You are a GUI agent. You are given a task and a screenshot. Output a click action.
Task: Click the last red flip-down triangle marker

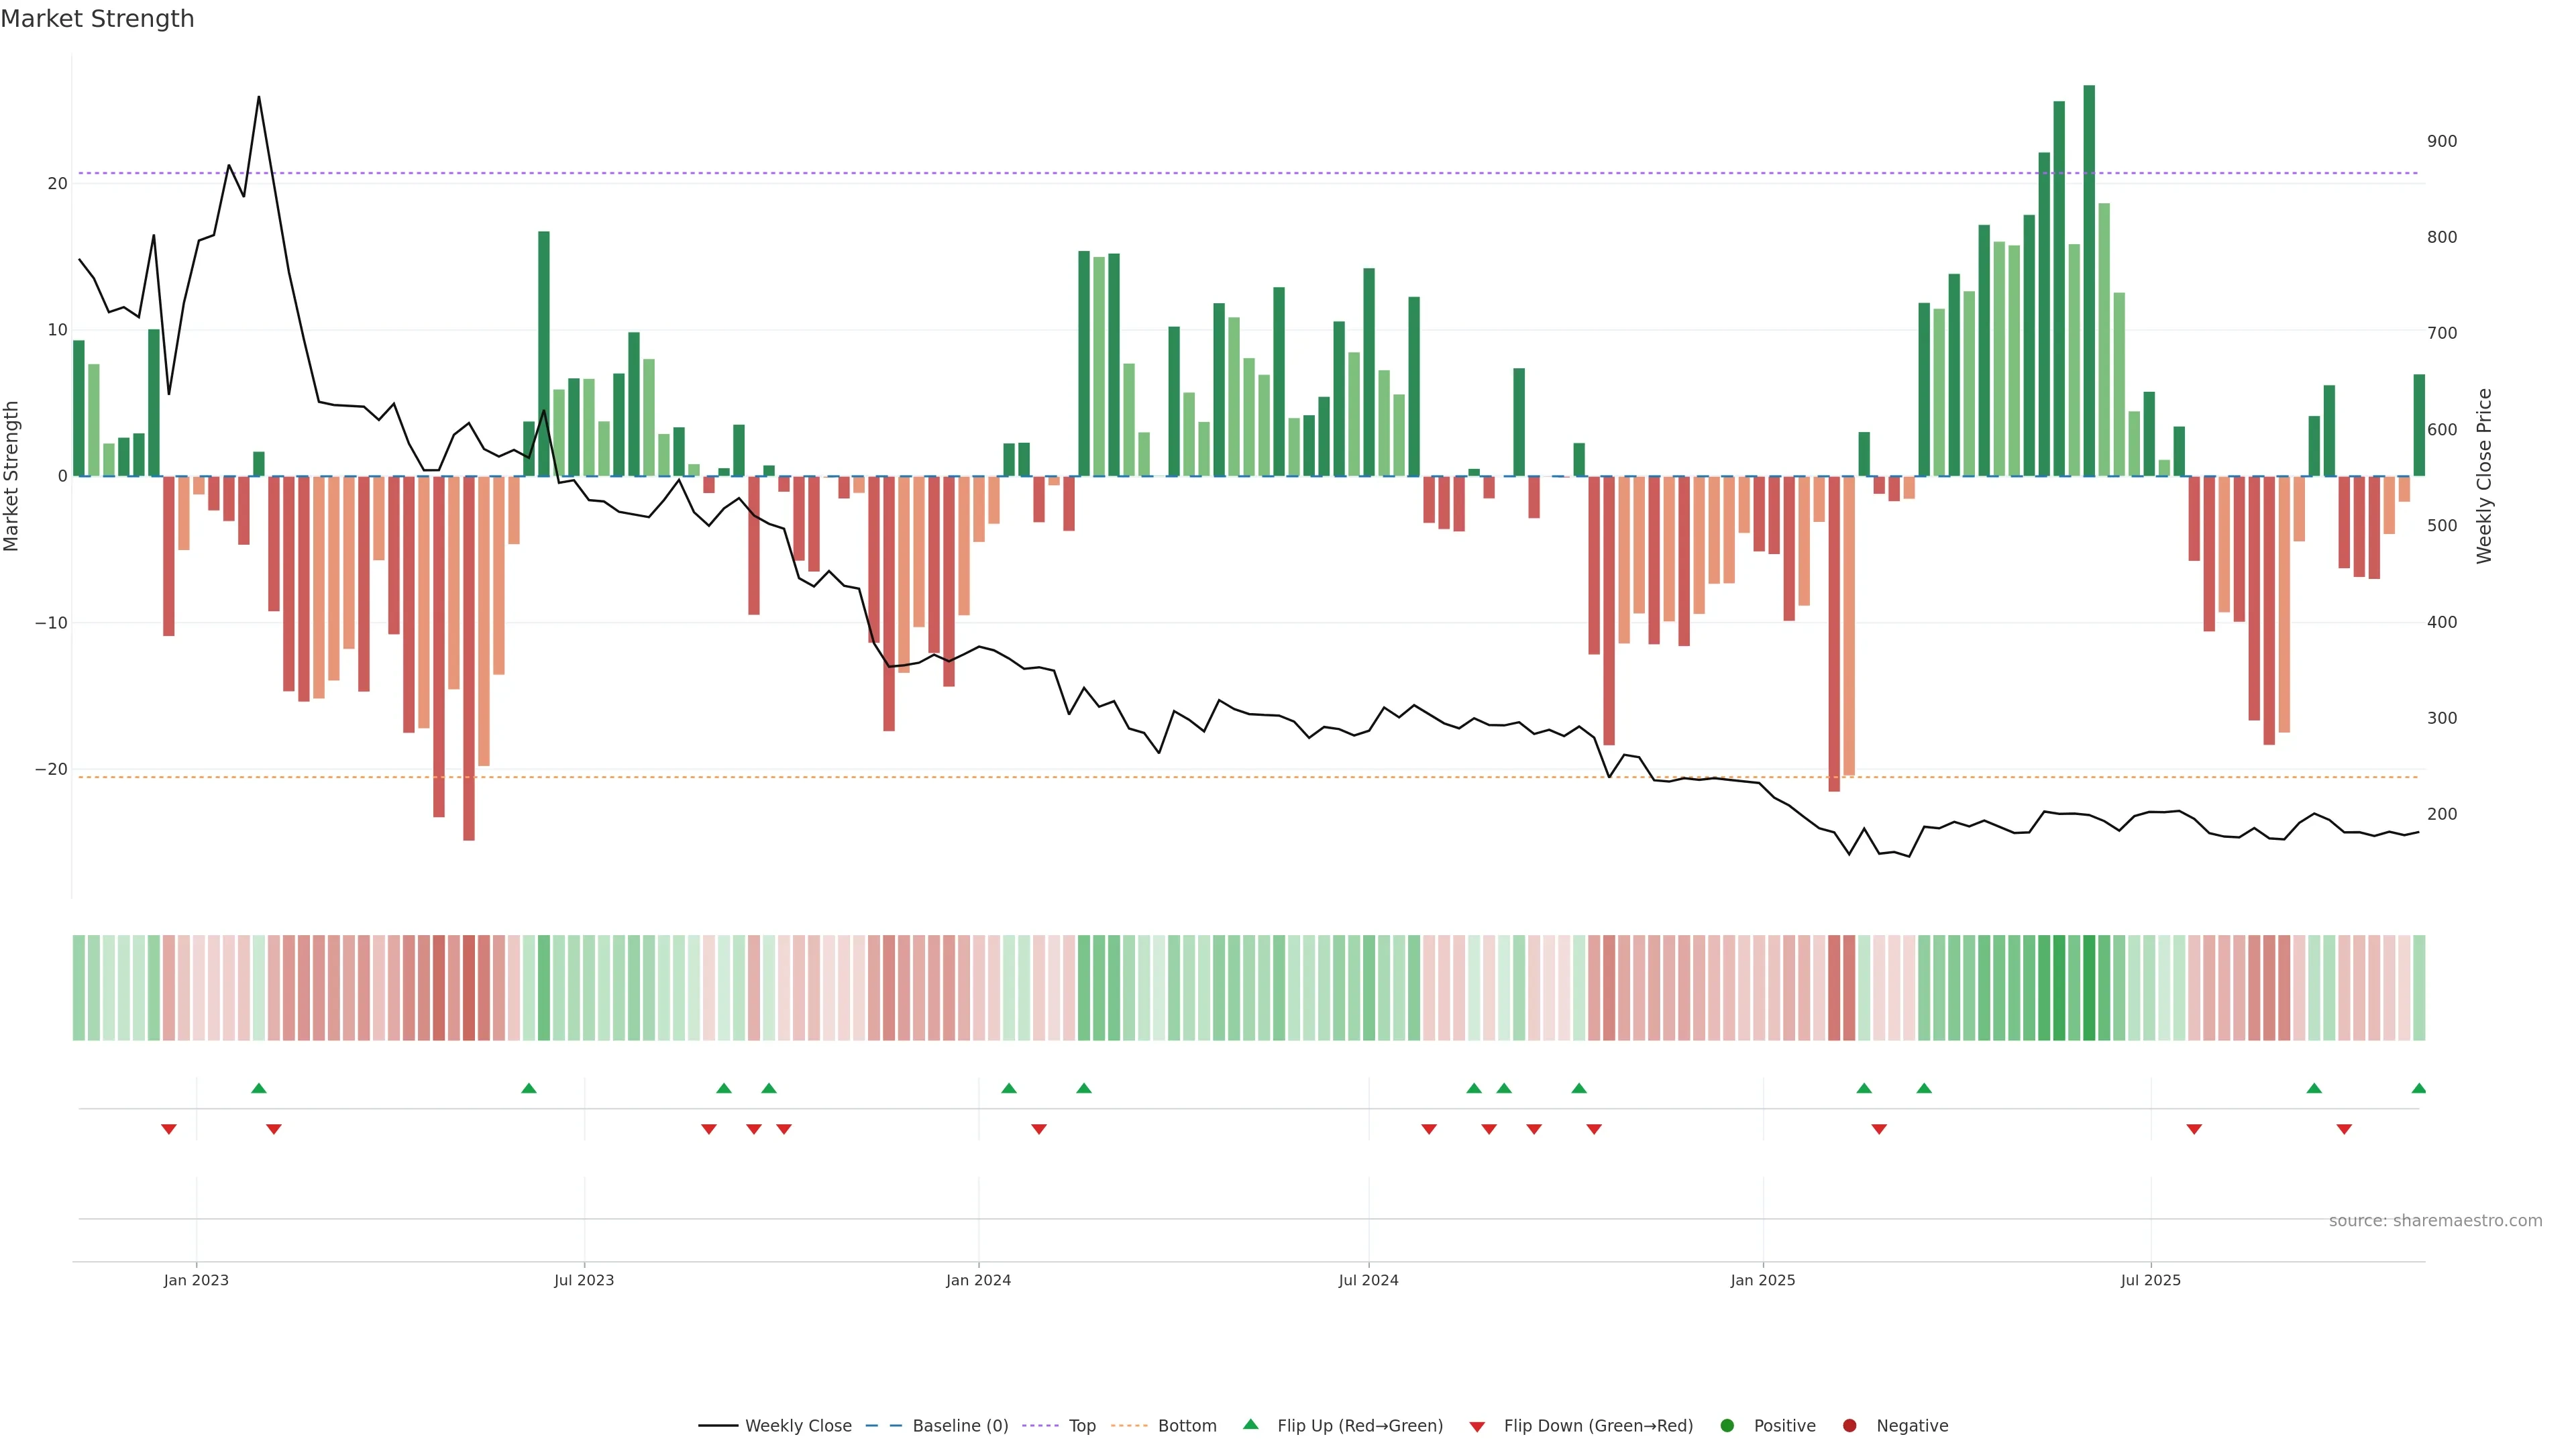click(x=2344, y=1129)
